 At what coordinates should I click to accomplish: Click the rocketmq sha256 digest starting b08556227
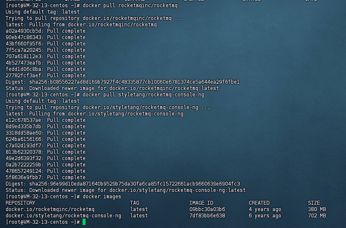point(134,82)
